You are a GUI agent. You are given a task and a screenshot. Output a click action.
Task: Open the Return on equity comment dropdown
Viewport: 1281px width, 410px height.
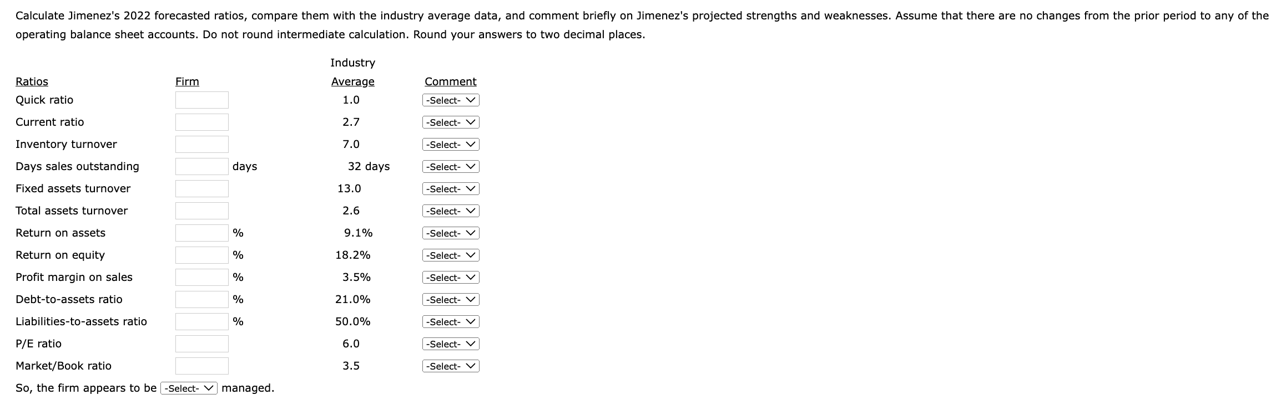(449, 255)
